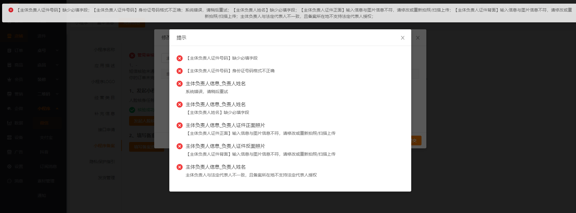Click heading 主体负责人信息_负责人证件正面照片
The height and width of the screenshot is (213, 576).
point(225,125)
